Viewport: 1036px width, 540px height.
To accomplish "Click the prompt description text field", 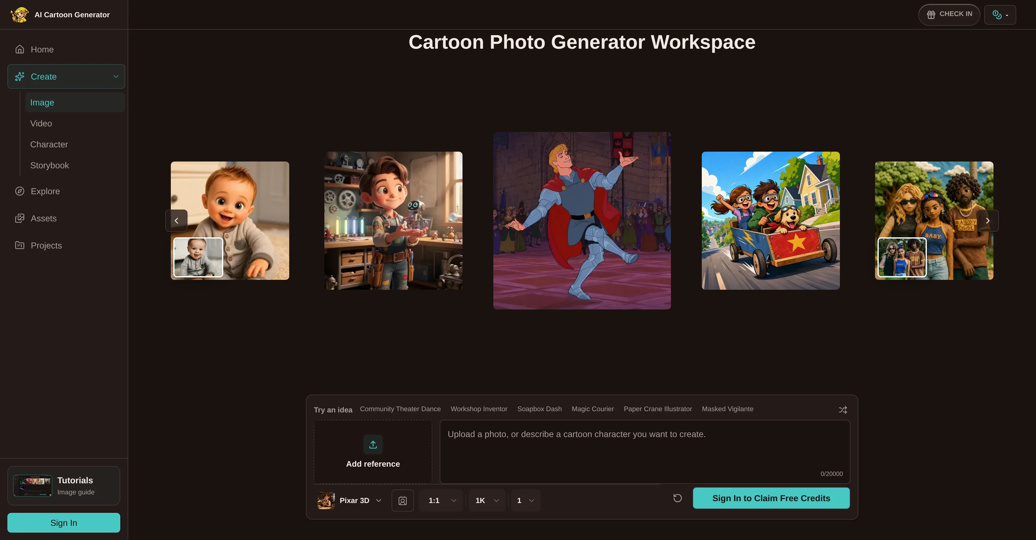I will [645, 452].
